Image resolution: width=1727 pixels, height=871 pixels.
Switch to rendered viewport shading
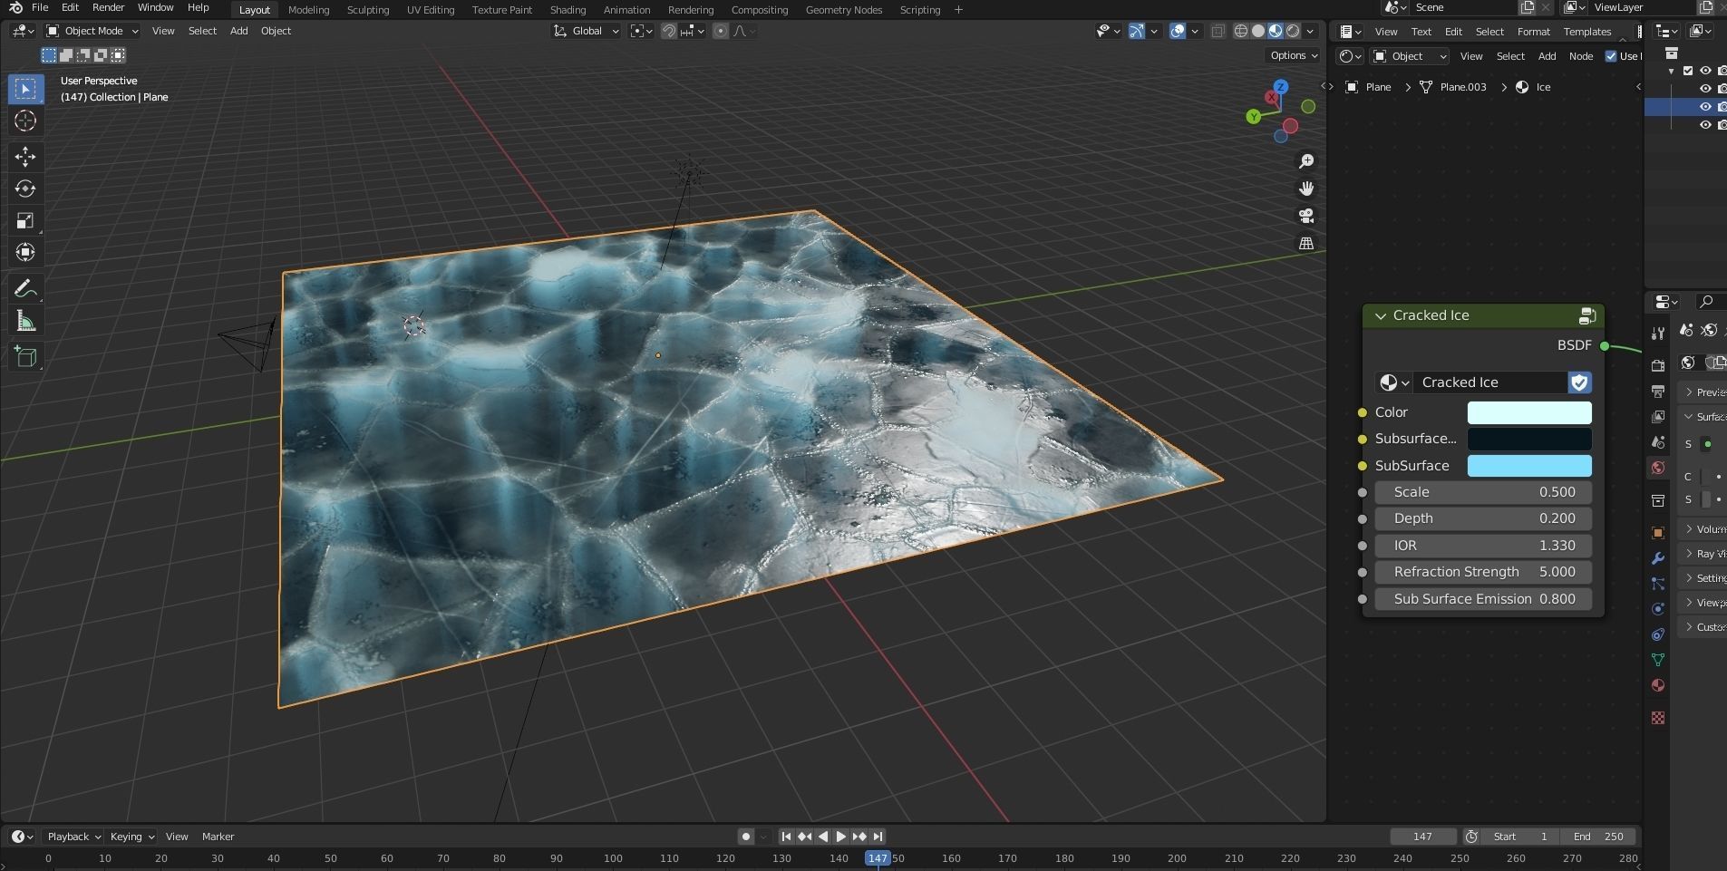pyautogui.click(x=1293, y=31)
